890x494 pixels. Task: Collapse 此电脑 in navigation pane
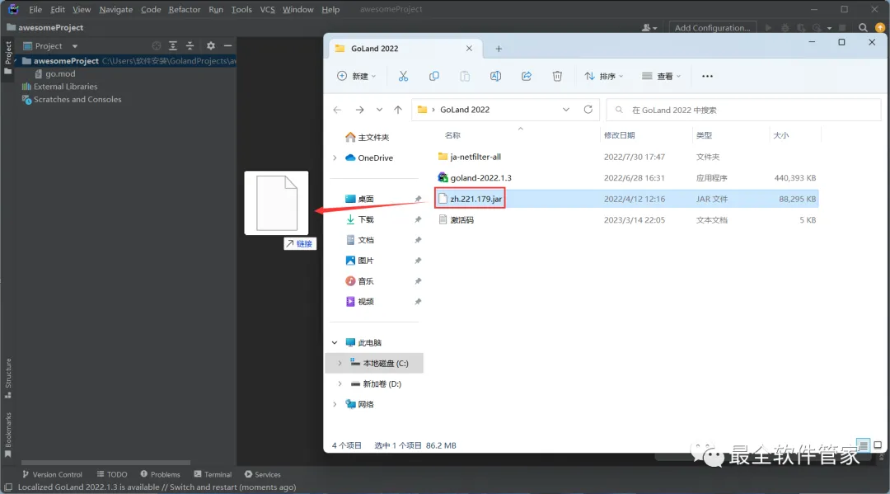[335, 342]
